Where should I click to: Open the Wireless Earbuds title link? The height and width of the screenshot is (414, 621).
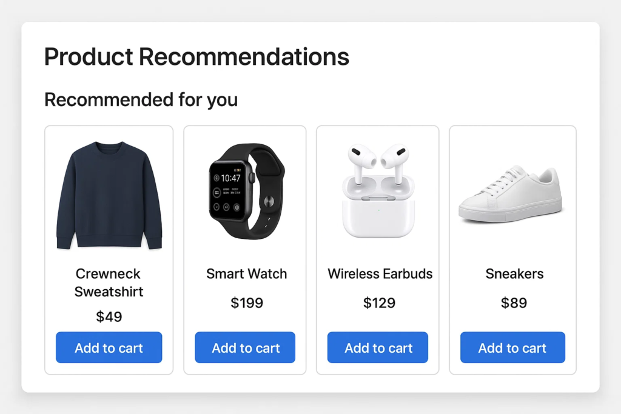[380, 274]
